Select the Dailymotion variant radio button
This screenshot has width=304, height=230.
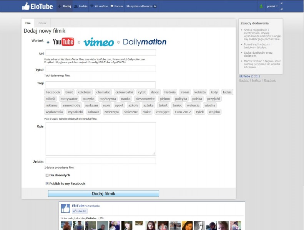click(x=119, y=42)
